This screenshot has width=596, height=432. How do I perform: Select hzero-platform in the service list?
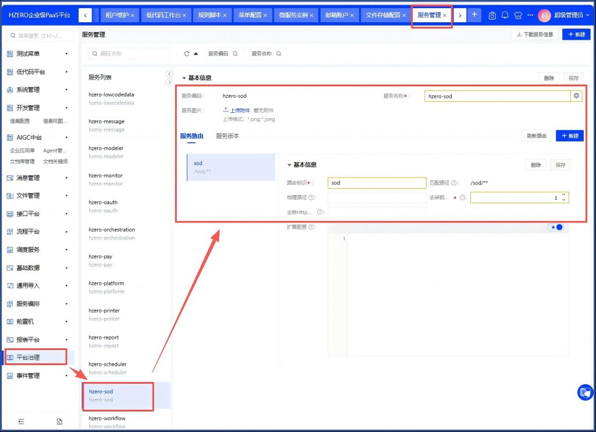click(107, 284)
